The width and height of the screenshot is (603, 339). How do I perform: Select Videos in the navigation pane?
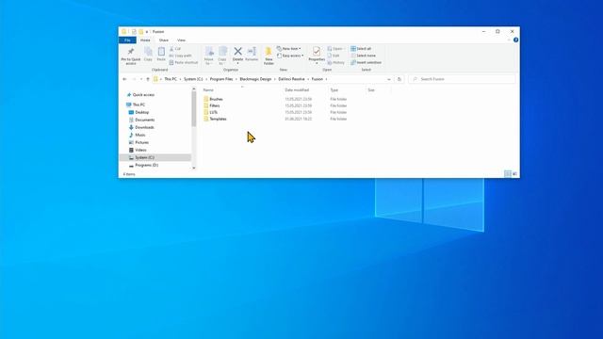(x=140, y=150)
